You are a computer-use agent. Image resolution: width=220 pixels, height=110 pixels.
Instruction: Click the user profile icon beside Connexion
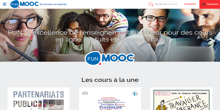(204, 4)
